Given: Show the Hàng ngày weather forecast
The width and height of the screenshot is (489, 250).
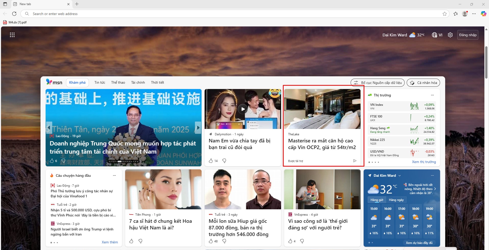Looking at the screenshot, I should 396,200.
